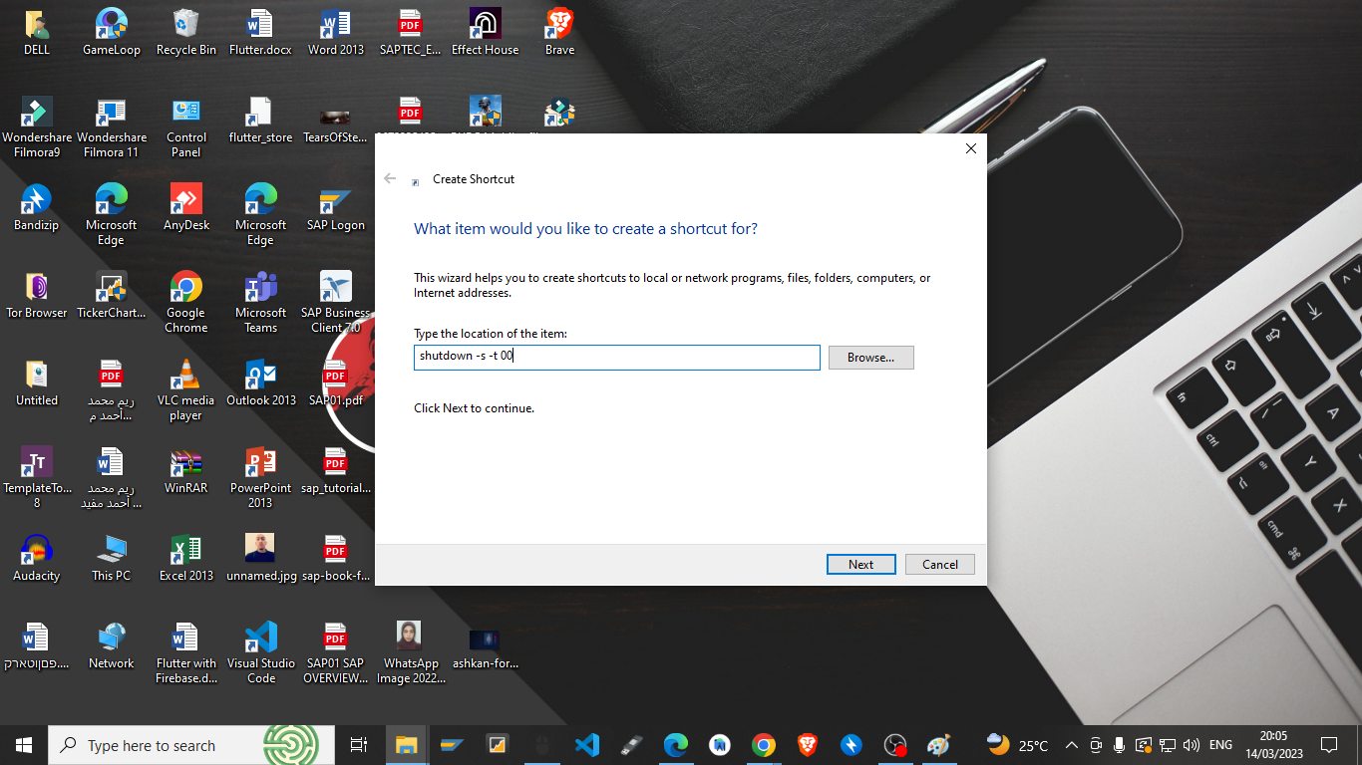1362x765 pixels.
Task: Select the Outlook 2013 desktop icon
Action: (x=260, y=382)
